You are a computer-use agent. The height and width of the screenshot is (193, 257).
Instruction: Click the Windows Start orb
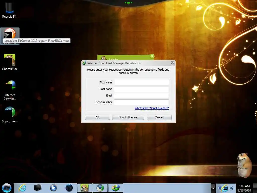pyautogui.click(x=7, y=188)
